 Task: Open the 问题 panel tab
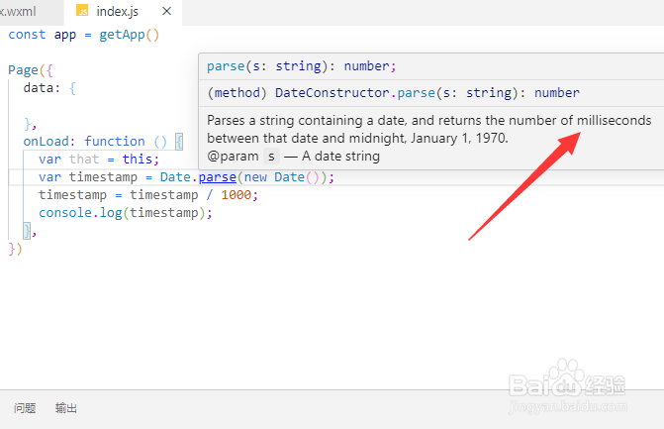click(25, 408)
